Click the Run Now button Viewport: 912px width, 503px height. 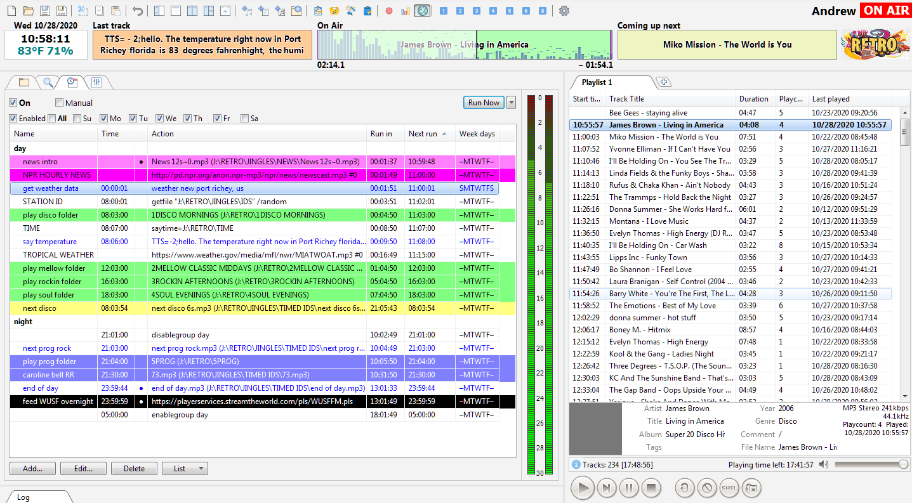pyautogui.click(x=484, y=103)
